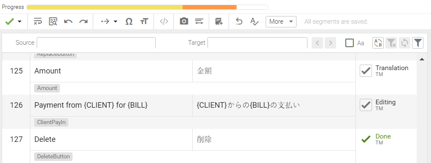The width and height of the screenshot is (431, 163).
Task: Select segment number 127
Action: [x=16, y=139]
